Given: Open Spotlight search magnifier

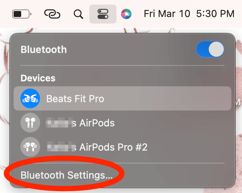Looking at the screenshot, I should (78, 14).
